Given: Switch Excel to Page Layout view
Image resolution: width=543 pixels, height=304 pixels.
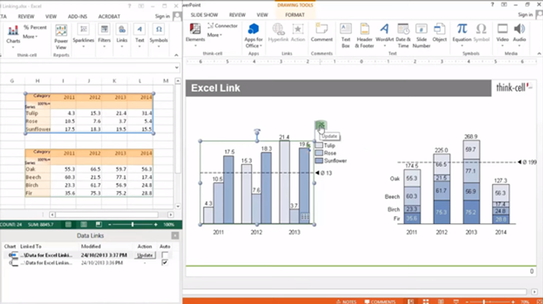Looking at the screenshot, I should click(83, 224).
